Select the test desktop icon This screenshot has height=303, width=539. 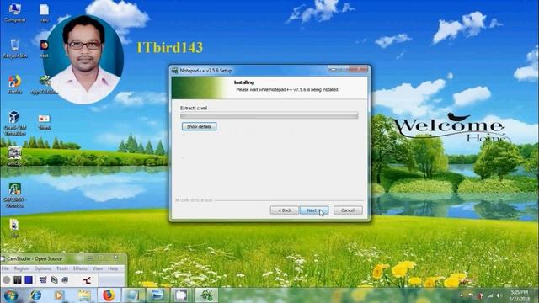click(45, 49)
